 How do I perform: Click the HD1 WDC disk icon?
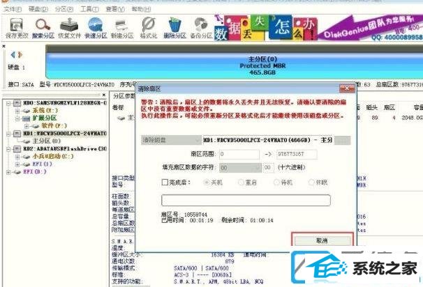[17, 133]
